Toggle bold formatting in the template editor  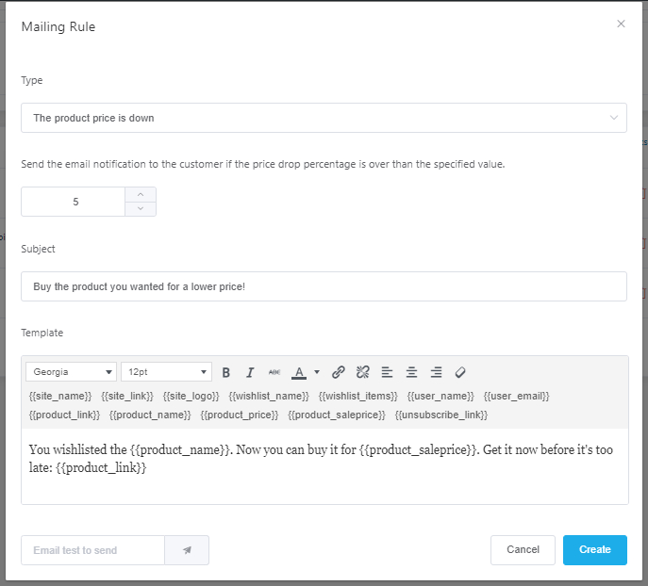[226, 372]
